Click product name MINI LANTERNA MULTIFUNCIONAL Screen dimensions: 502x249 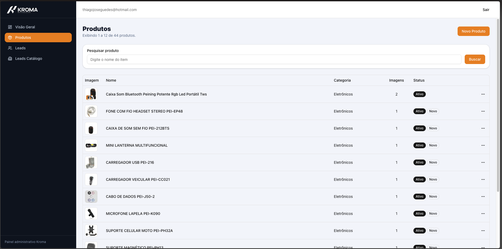click(137, 145)
